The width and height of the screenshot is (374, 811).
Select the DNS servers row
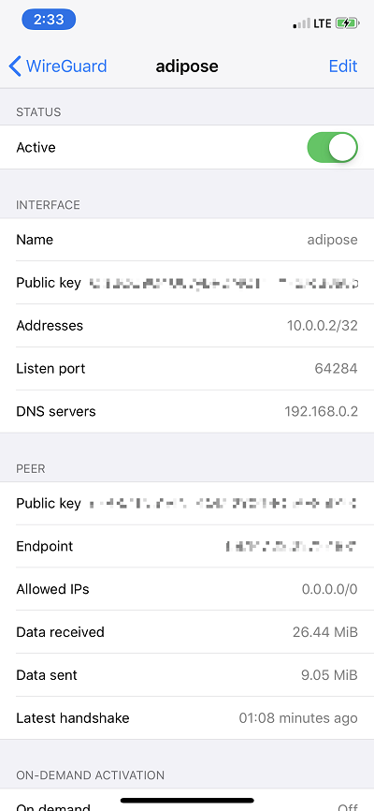pyautogui.click(x=187, y=412)
